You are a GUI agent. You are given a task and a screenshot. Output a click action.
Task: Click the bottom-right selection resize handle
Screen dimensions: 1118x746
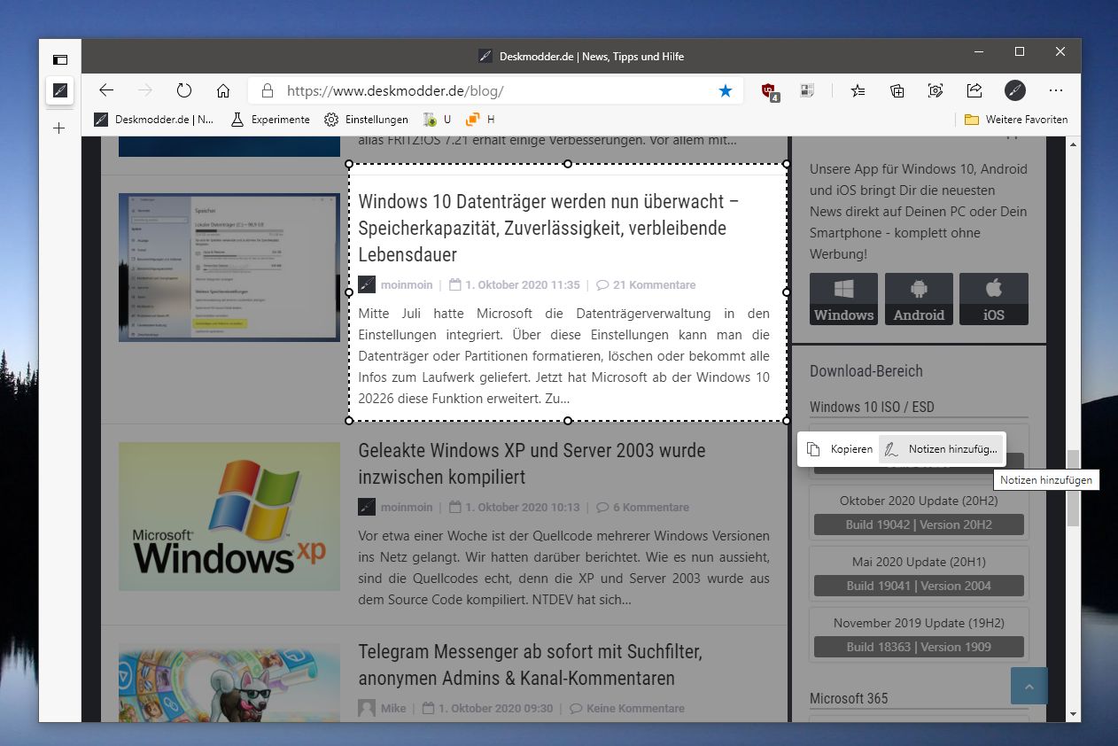pyautogui.click(x=787, y=420)
